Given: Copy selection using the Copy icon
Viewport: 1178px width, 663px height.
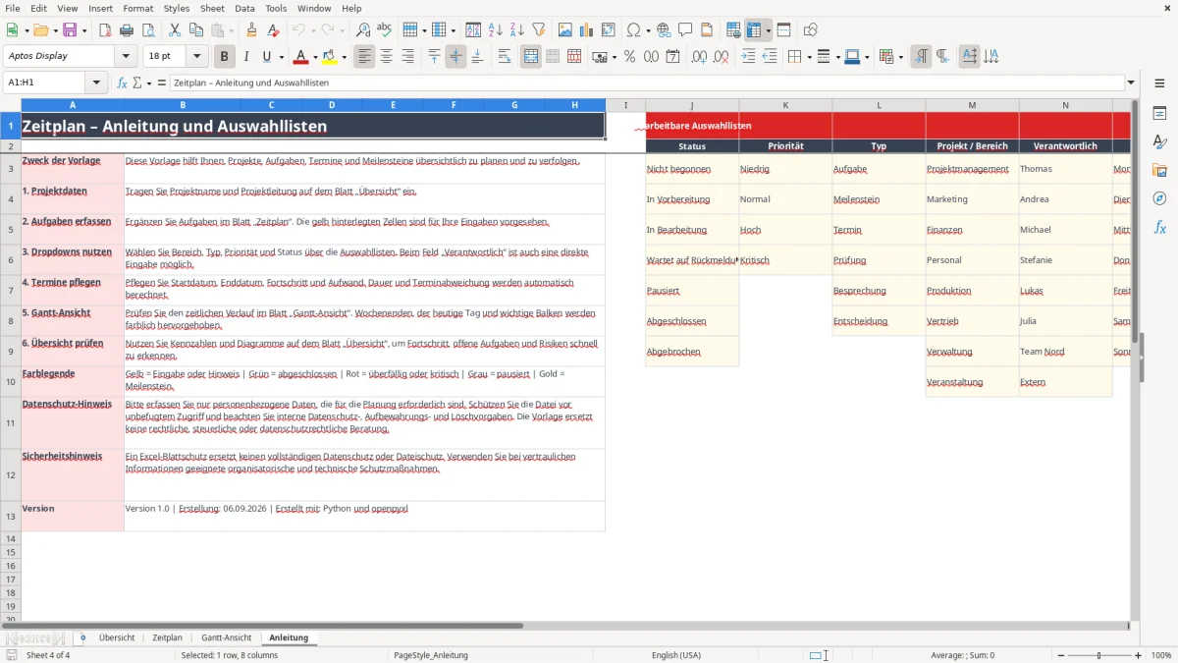Looking at the screenshot, I should tap(195, 30).
